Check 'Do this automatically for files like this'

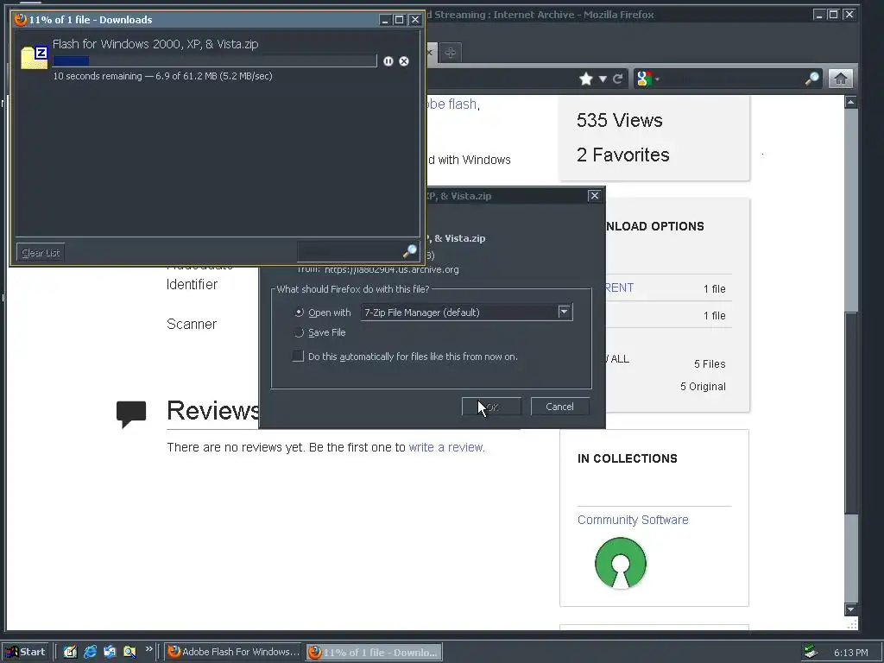click(x=298, y=357)
